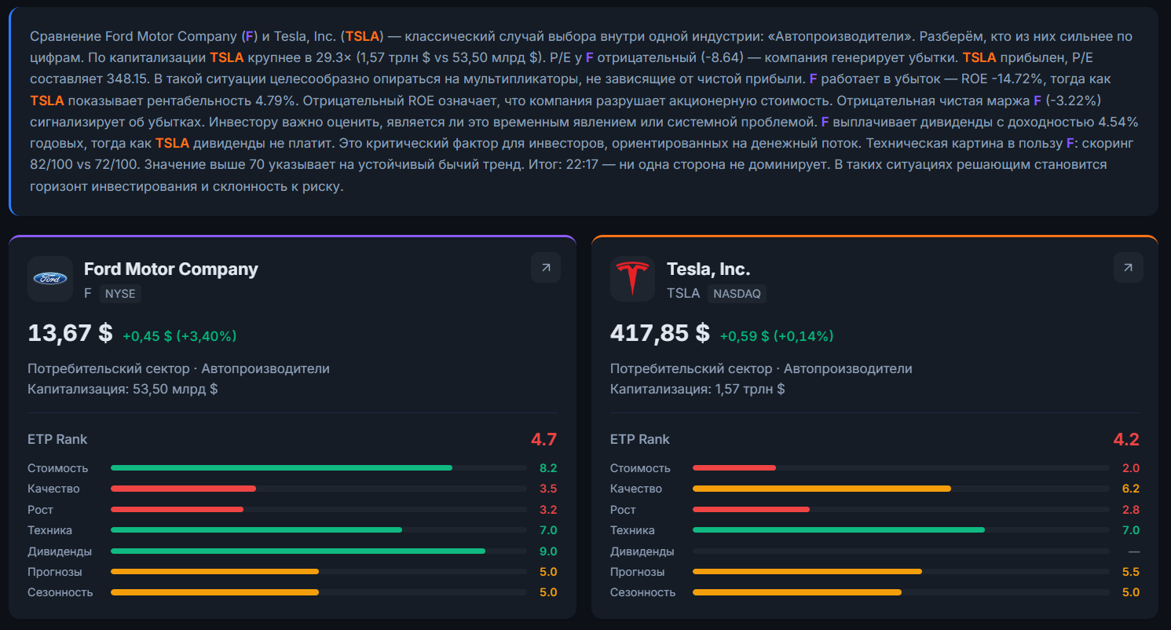Click the Техника label in the Ford card
This screenshot has height=630, width=1171.
point(50,530)
